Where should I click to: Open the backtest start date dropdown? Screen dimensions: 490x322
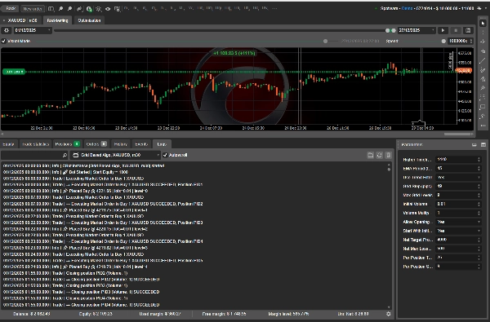33,30
